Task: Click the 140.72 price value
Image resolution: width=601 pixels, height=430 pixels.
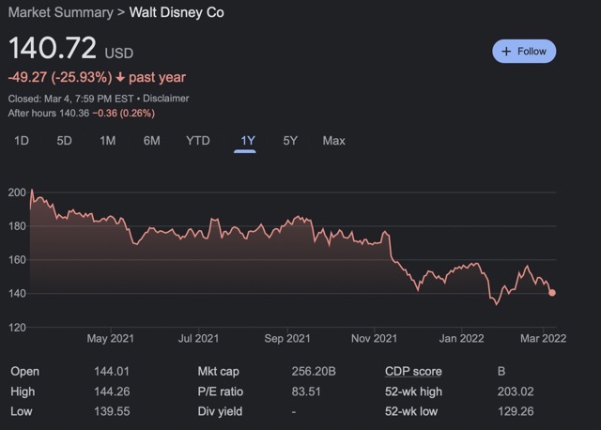Action: (53, 48)
